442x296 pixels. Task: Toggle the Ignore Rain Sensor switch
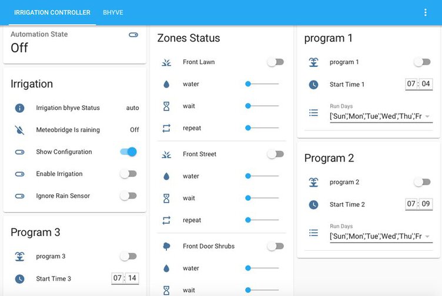click(128, 196)
